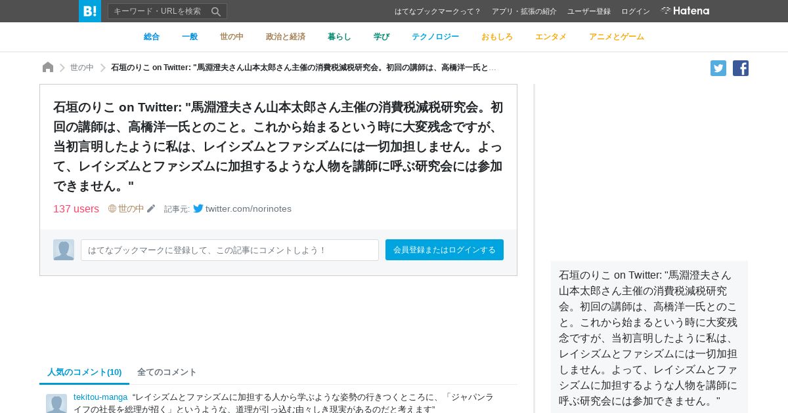The height and width of the screenshot is (413, 788).
Task: Click 会員登録またはログインする button
Action: coord(445,250)
